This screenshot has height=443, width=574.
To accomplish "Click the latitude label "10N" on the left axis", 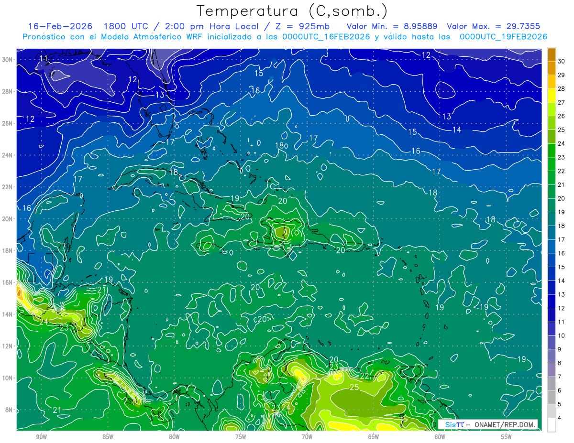I will 7,378.
